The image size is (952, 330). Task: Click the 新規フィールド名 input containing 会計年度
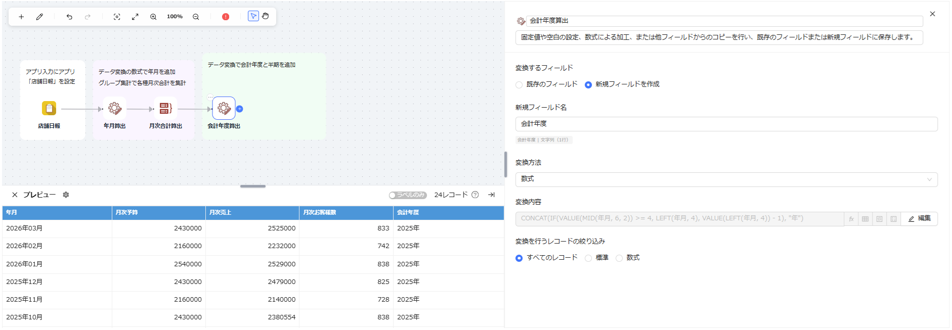point(726,124)
